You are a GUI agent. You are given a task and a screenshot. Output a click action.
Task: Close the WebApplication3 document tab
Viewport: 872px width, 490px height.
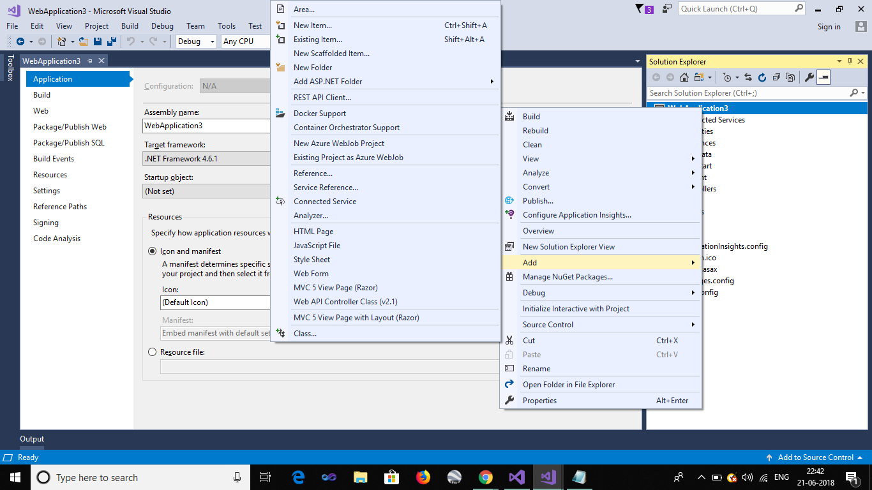pos(100,61)
